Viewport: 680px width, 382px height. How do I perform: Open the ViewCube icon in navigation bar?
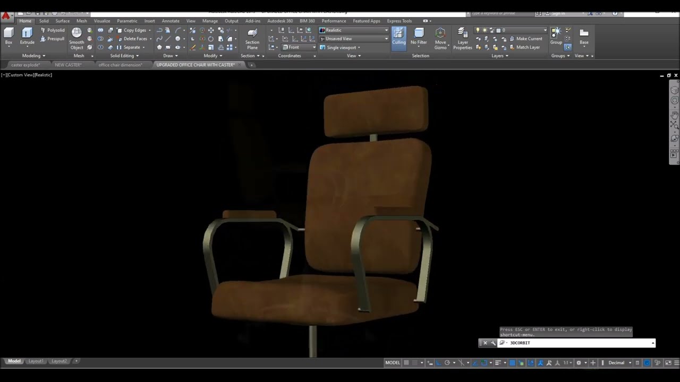[x=674, y=90]
